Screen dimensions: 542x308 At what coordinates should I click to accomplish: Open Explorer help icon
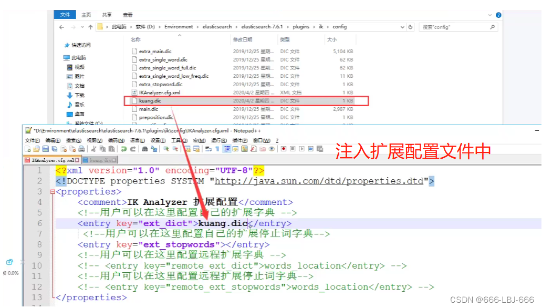(x=498, y=15)
